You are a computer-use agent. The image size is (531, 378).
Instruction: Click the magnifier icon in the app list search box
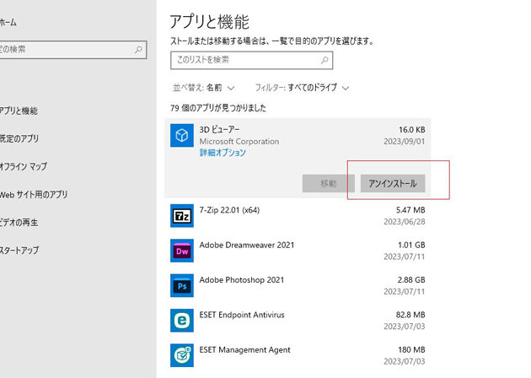point(324,61)
